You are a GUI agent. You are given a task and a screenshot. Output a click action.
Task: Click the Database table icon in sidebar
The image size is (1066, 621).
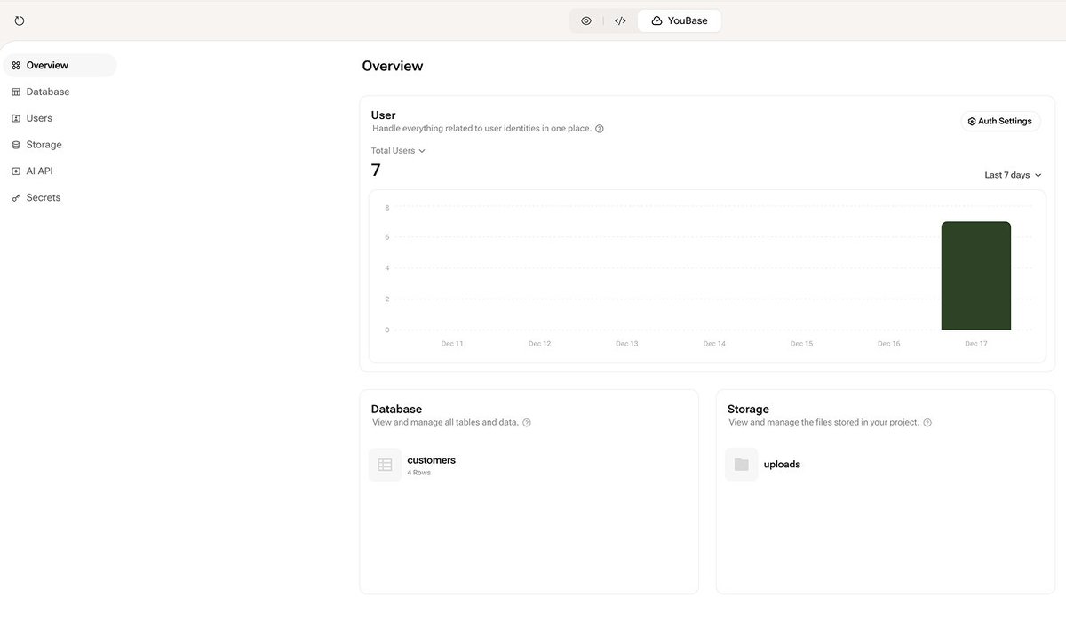[x=16, y=92]
